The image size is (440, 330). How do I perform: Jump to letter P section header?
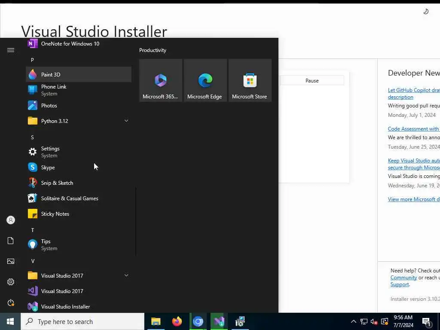point(32,60)
